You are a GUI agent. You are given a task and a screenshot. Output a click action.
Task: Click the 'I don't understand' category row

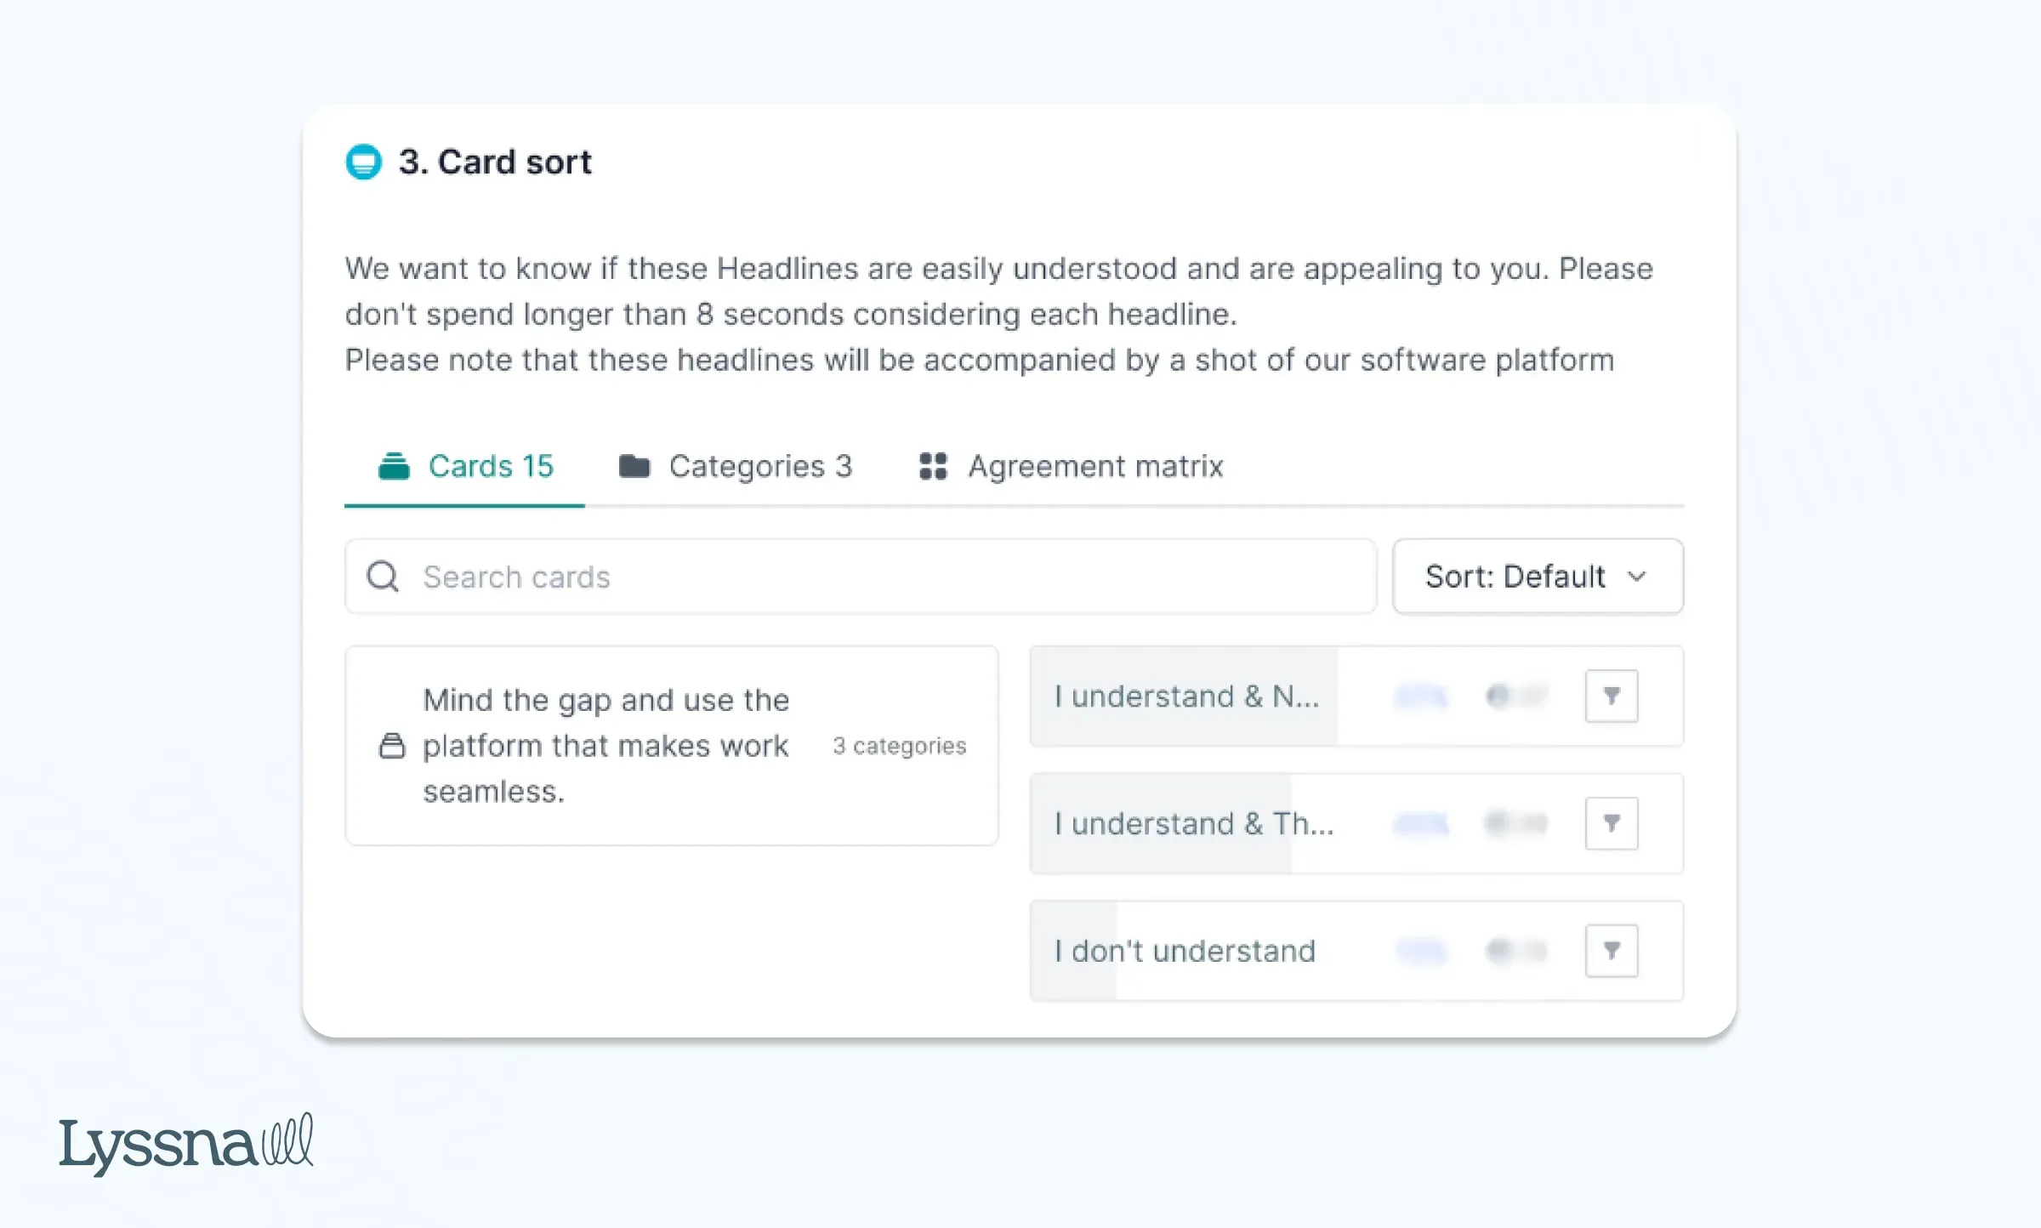click(1185, 951)
